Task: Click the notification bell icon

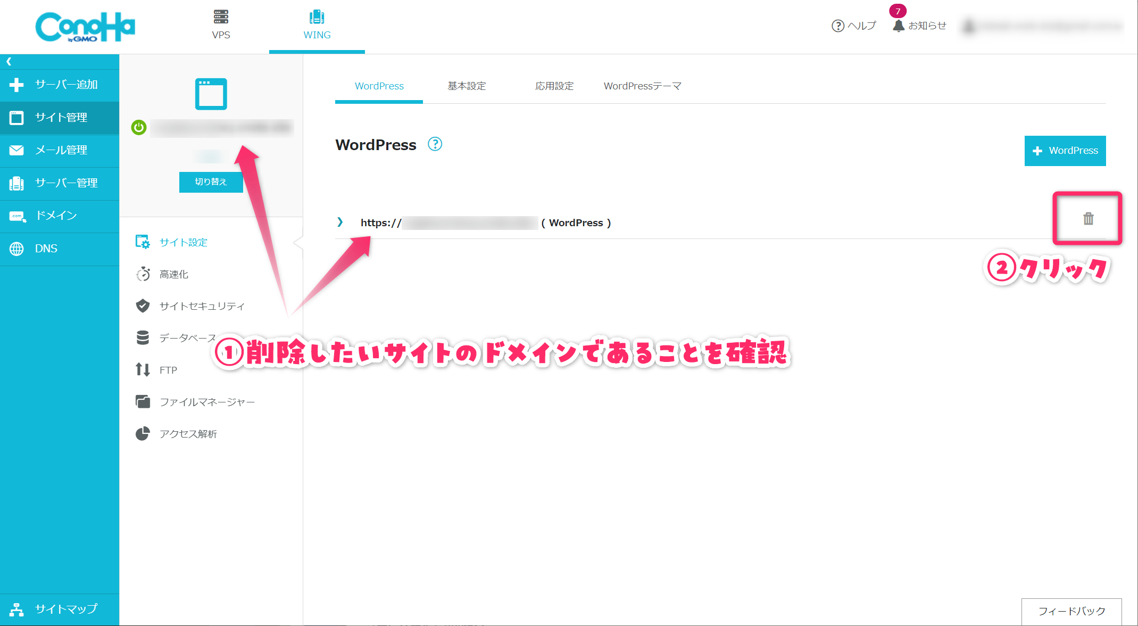Action: coord(898,26)
